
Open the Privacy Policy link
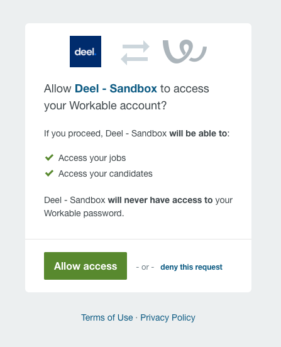[168, 317]
